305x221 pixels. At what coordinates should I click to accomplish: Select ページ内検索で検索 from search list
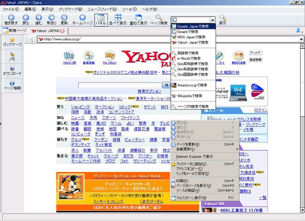tap(193, 107)
